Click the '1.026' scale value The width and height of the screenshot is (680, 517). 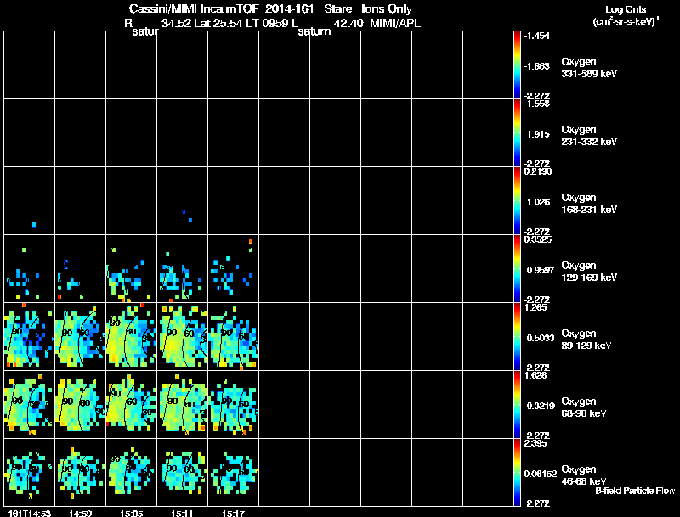pos(538,202)
